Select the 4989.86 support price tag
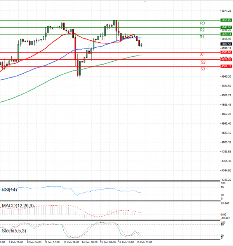Image resolution: width=233 pixels, height=246 pixels. 226,52
